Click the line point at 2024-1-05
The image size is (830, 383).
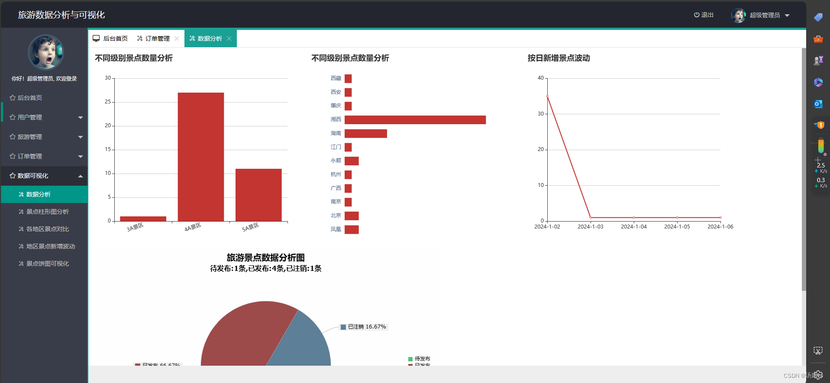click(677, 218)
